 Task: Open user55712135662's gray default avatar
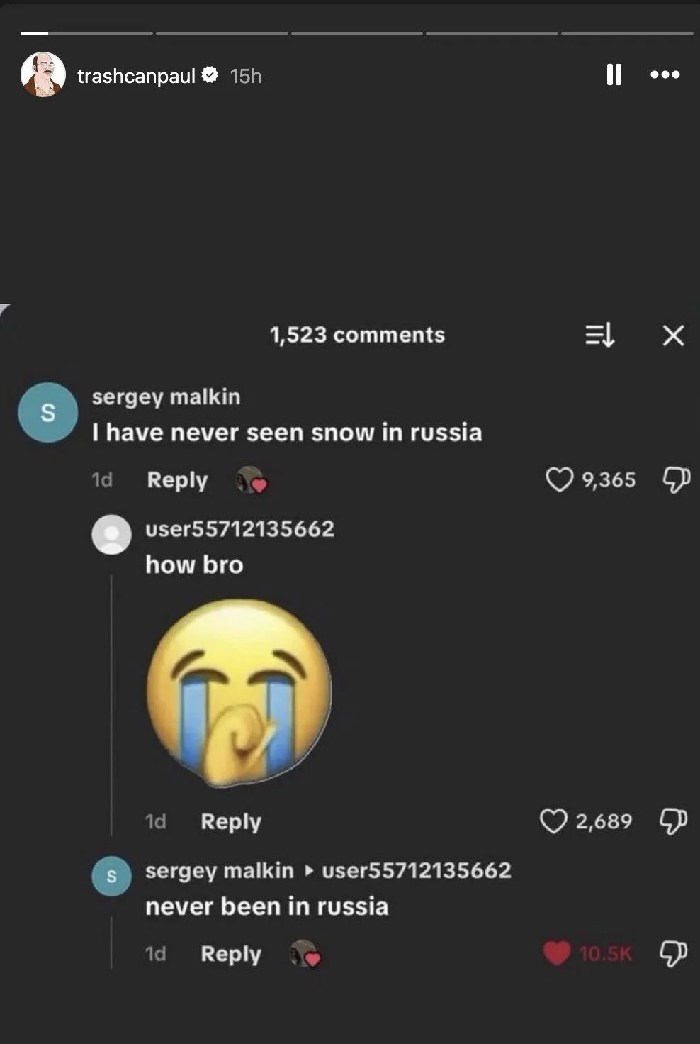[111, 534]
